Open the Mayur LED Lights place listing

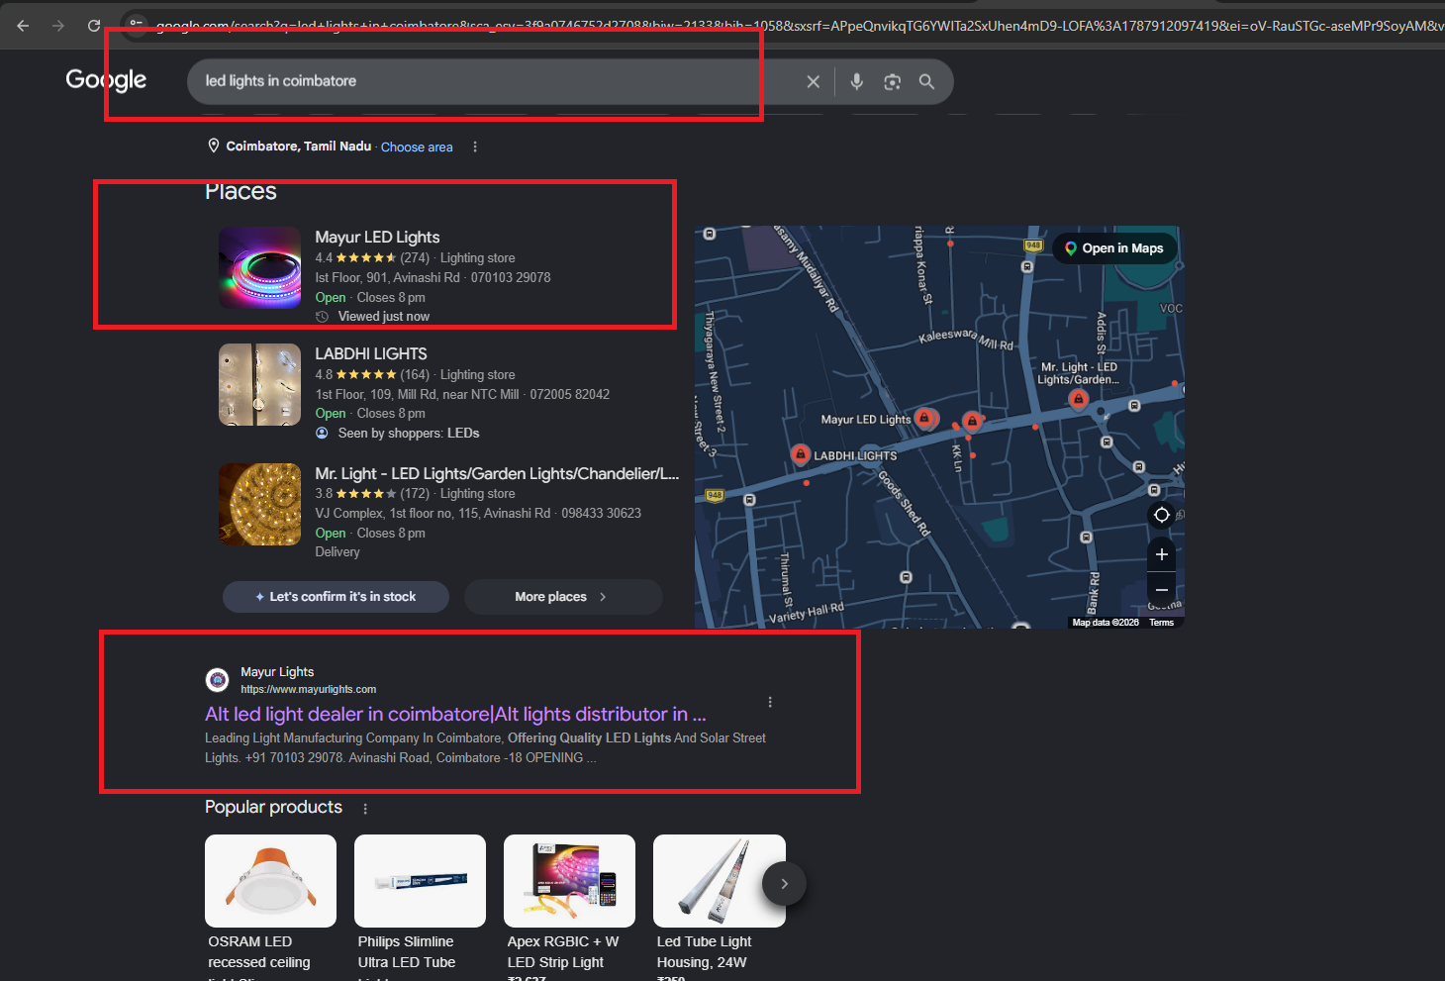pos(377,238)
